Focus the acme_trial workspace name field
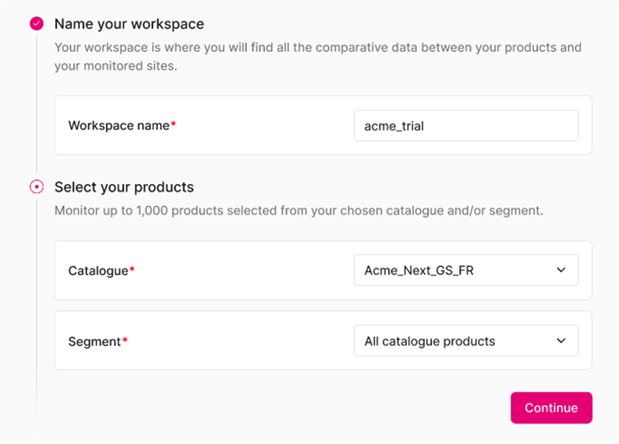This screenshot has width=619, height=444. tap(465, 126)
